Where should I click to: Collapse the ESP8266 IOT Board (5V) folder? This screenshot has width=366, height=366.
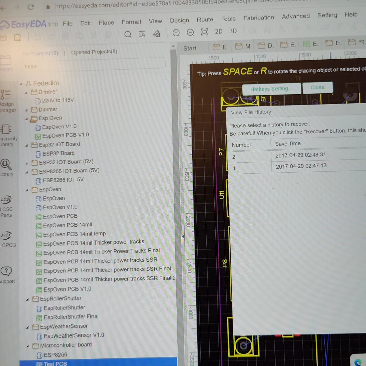pos(27,173)
